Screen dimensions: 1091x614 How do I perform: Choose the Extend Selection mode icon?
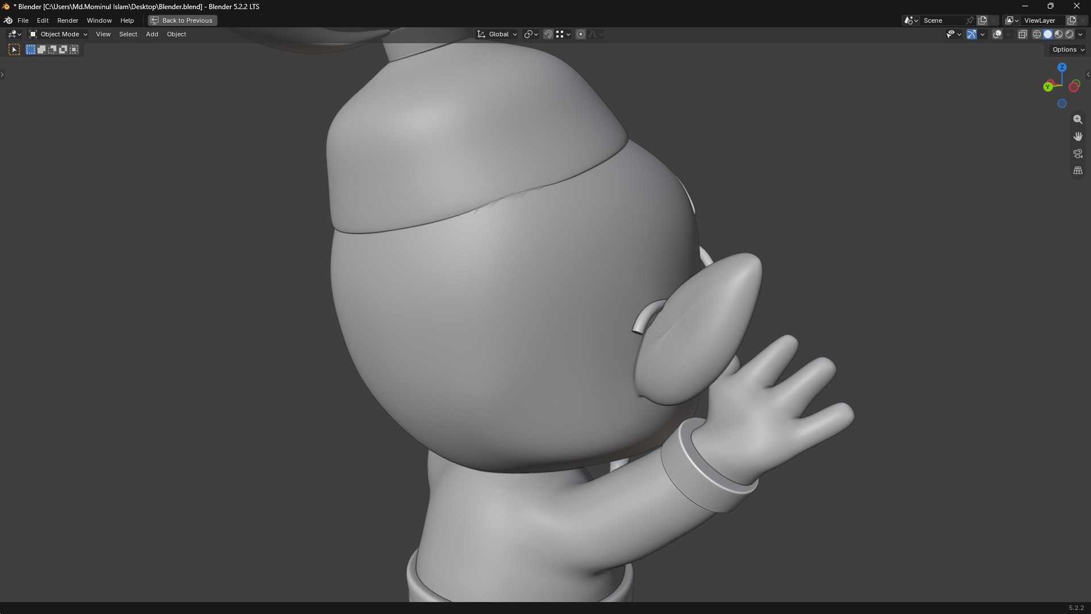tap(41, 50)
